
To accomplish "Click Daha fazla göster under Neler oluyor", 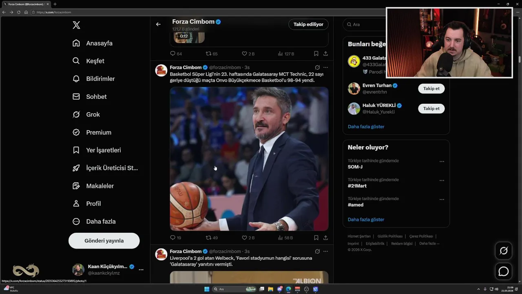I will 366,220.
